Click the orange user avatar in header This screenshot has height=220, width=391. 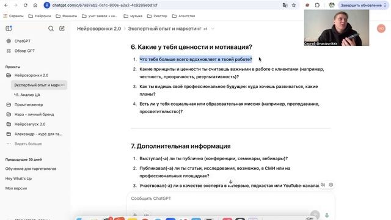click(381, 29)
